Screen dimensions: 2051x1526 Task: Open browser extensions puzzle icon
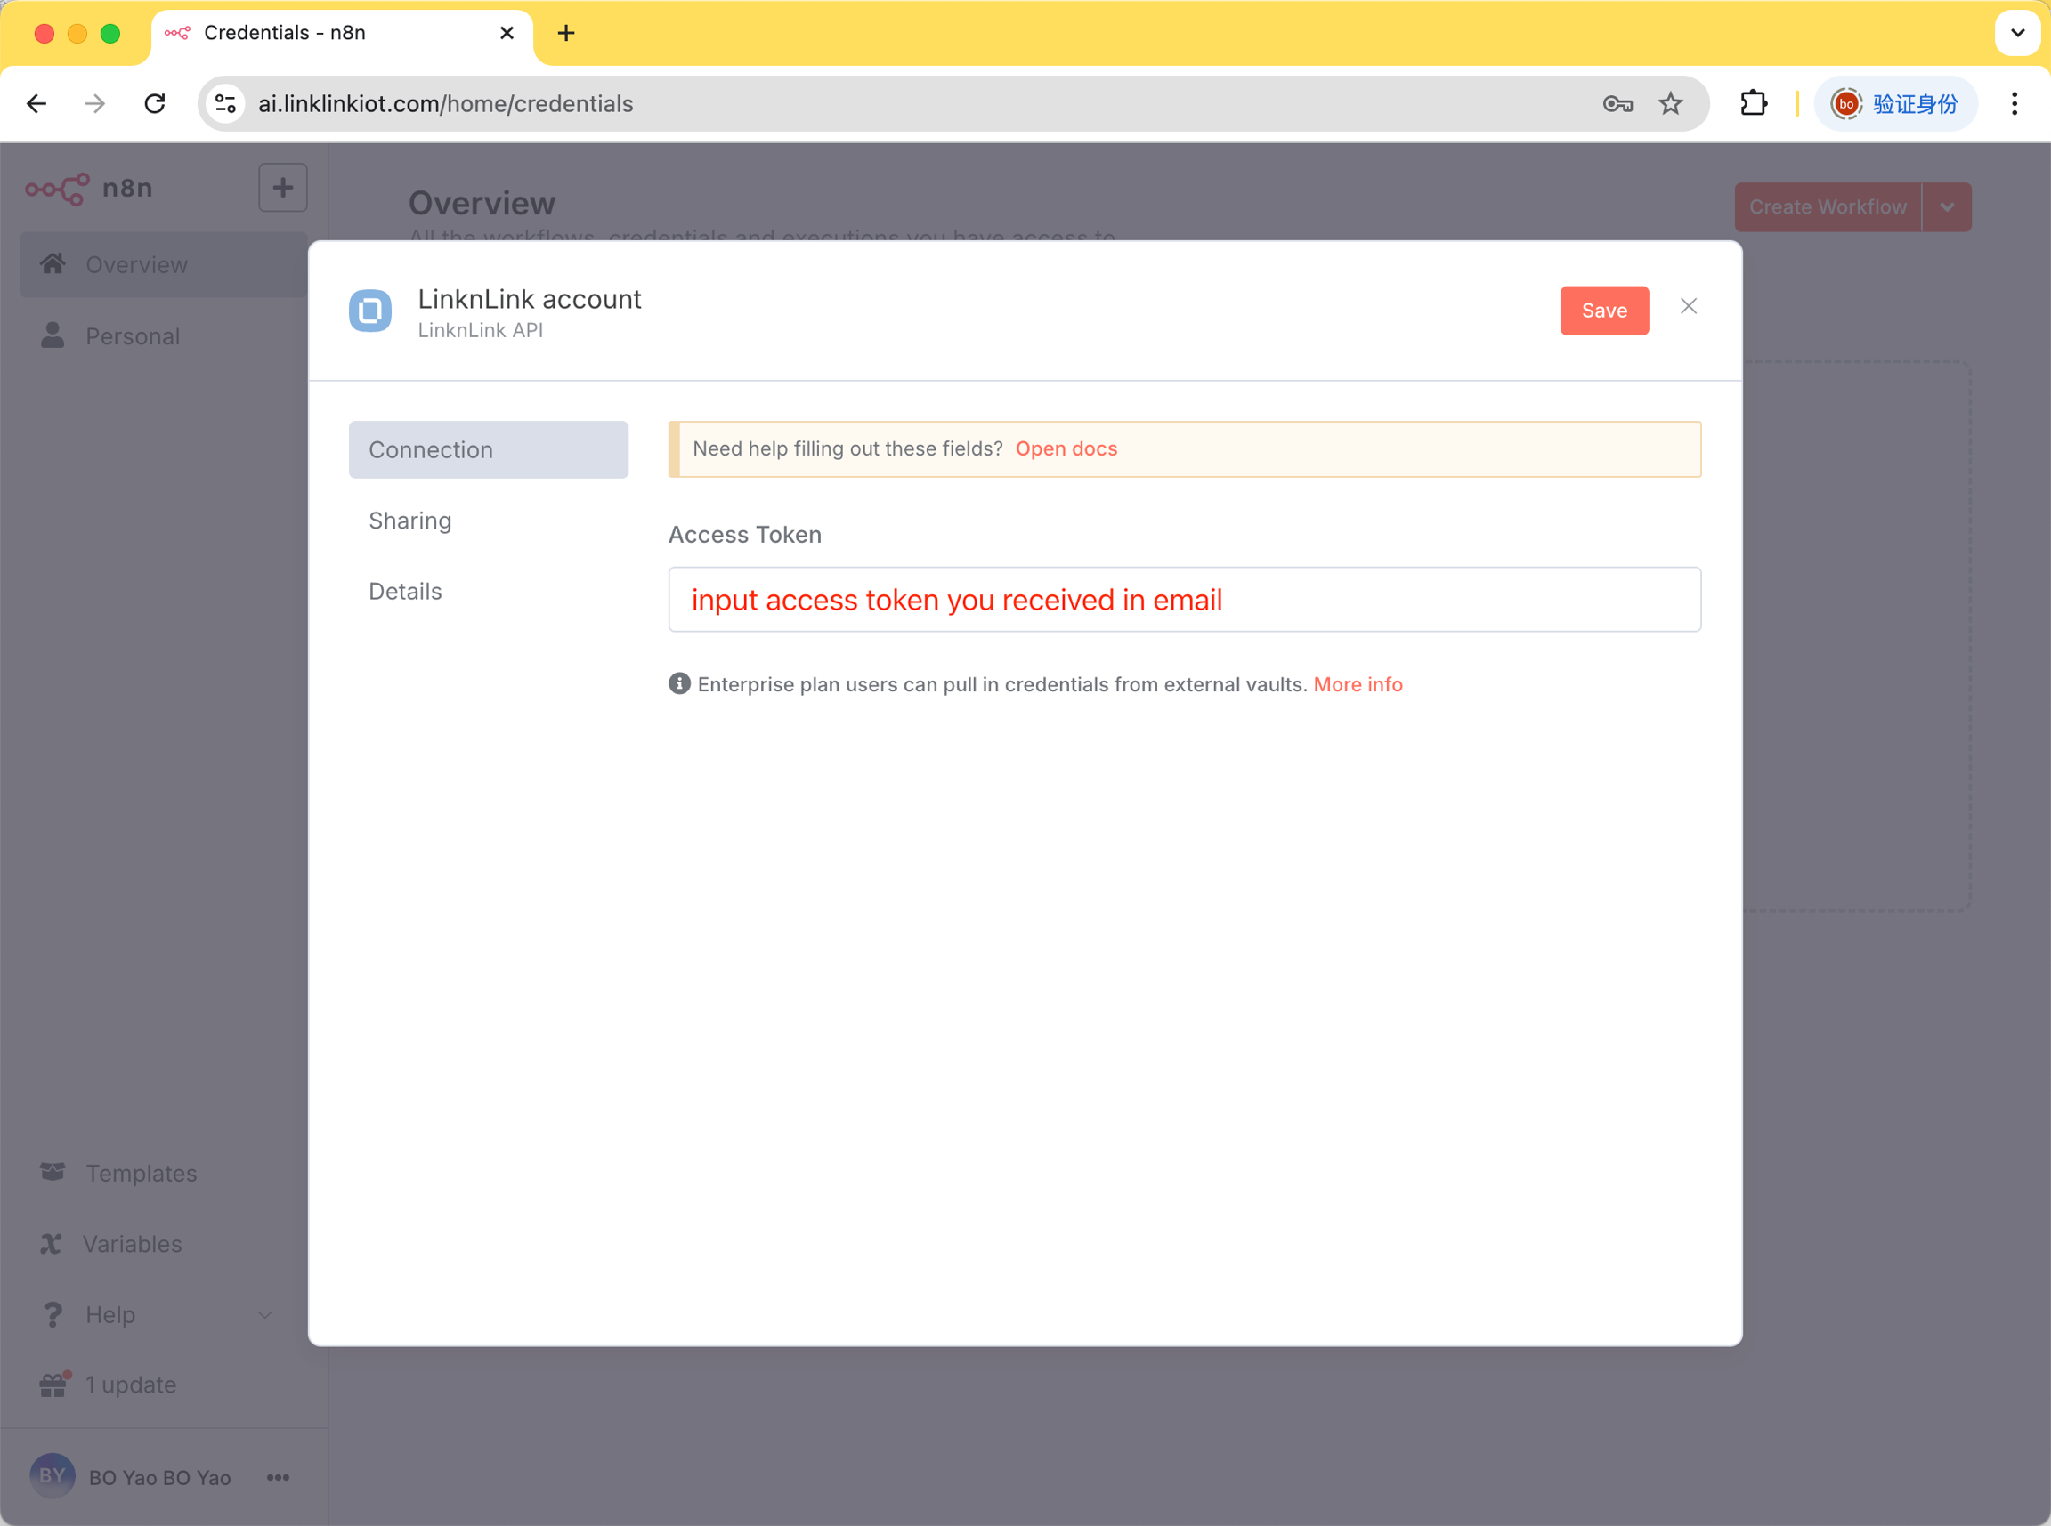1753,103
